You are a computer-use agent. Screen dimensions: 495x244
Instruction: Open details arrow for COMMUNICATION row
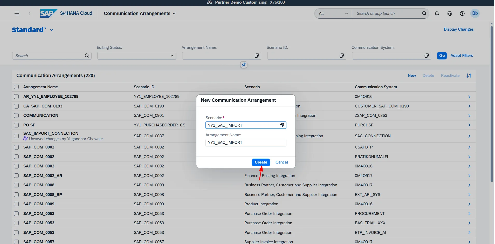pyautogui.click(x=469, y=116)
